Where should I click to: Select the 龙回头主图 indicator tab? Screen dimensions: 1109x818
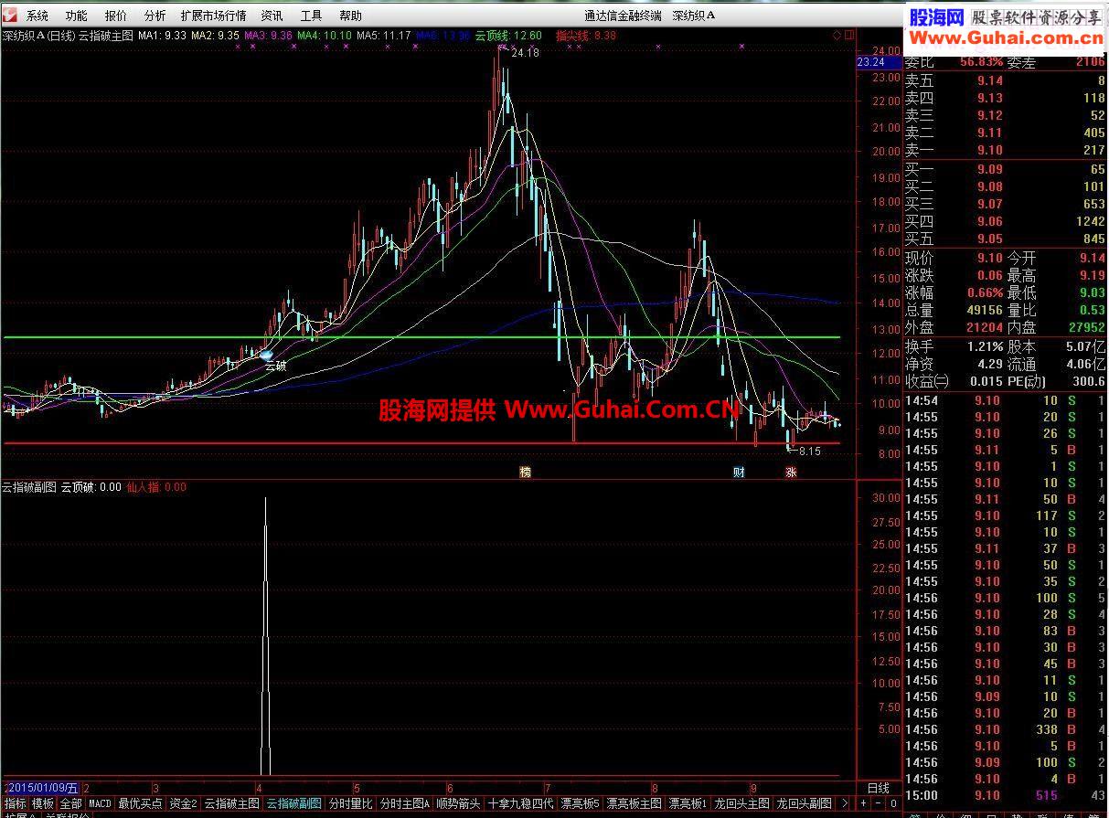[x=741, y=803]
